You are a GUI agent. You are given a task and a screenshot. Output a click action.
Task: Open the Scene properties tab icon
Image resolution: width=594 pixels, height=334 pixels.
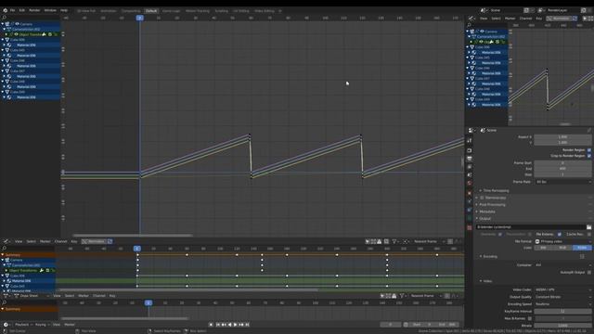point(470,174)
